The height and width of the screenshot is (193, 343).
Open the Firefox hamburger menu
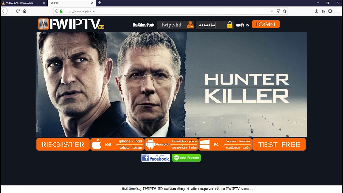click(338, 11)
